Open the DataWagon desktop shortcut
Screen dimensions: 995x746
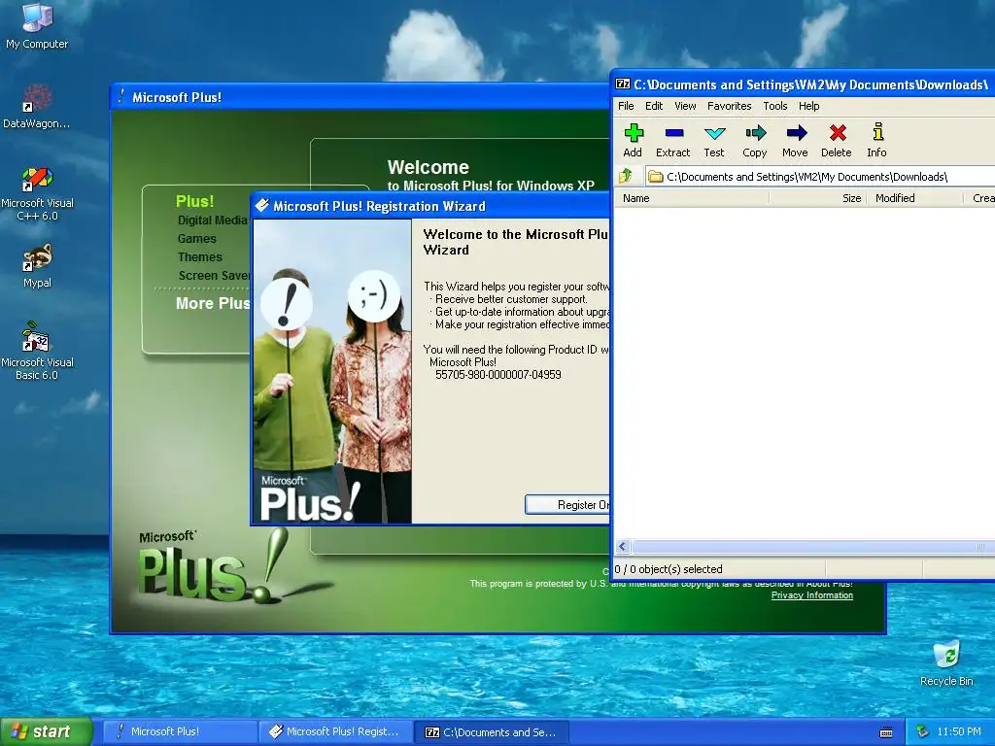[37, 107]
